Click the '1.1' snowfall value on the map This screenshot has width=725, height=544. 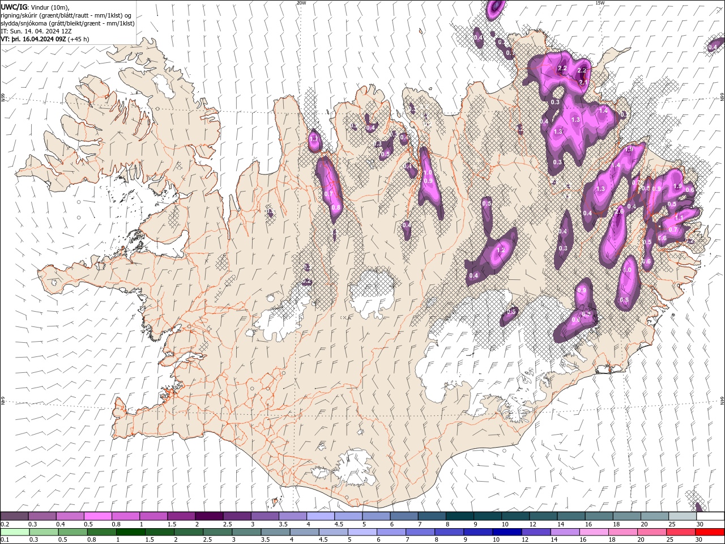(679, 218)
